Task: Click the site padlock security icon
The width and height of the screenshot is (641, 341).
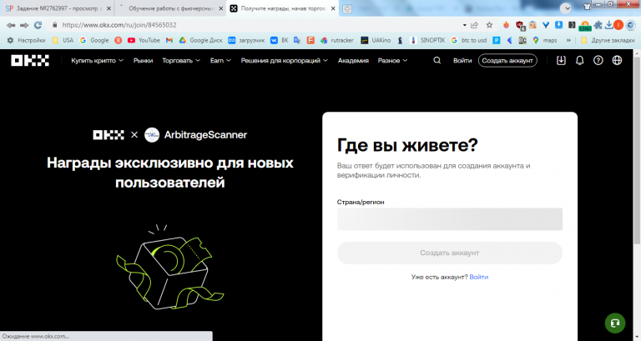Action: [x=55, y=25]
